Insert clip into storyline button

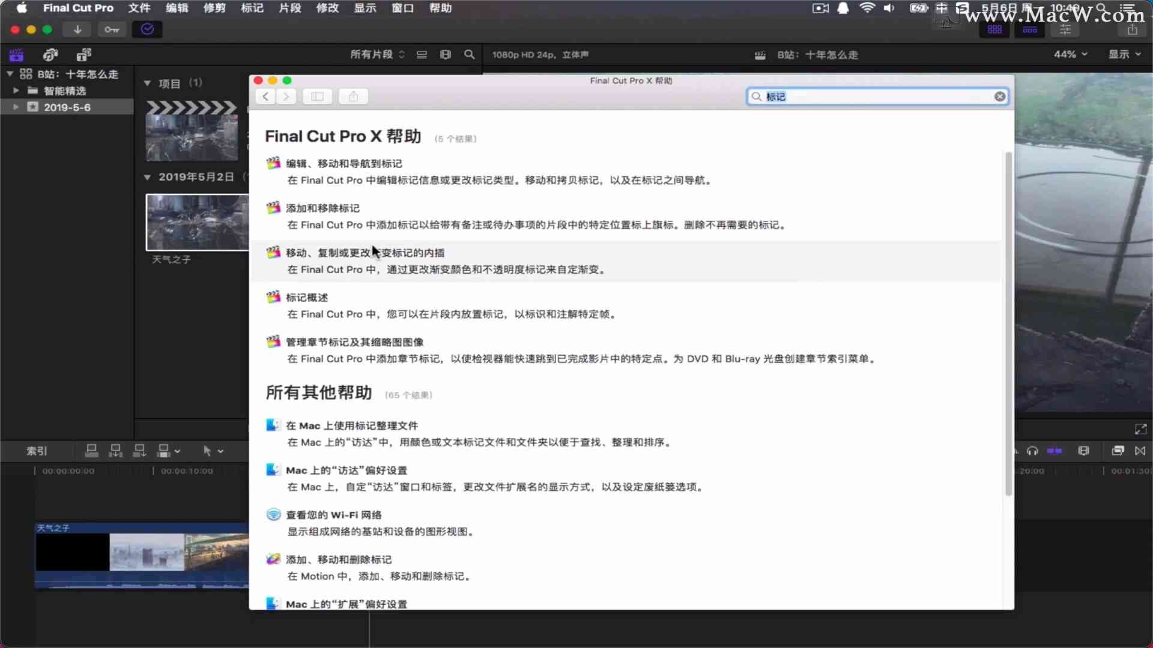pyautogui.click(x=115, y=451)
